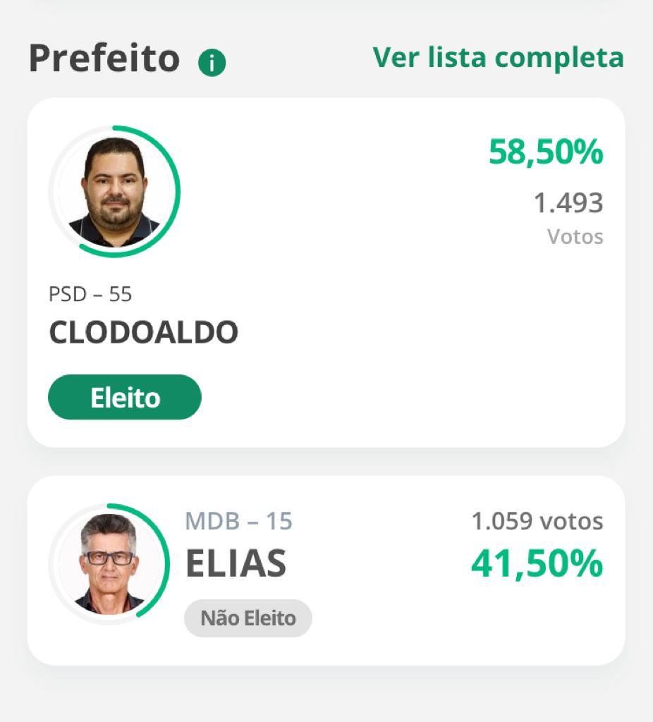Select the CLODOALDO candidate name
The image size is (653, 722).
click(144, 332)
